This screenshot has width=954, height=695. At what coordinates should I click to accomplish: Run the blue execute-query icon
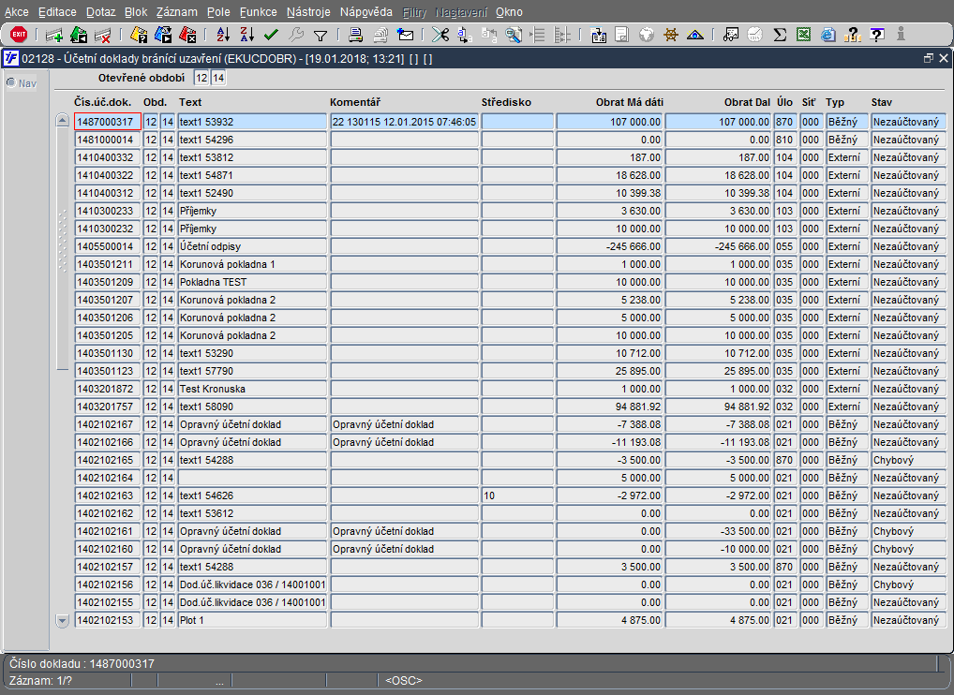point(163,36)
